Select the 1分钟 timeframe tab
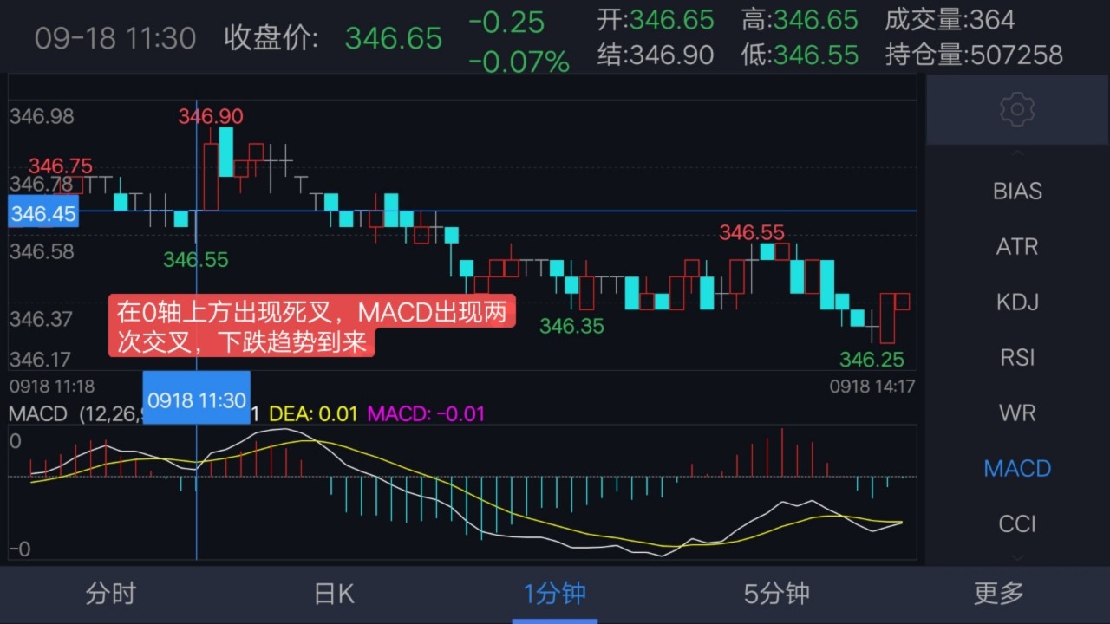Viewport: 1110px width, 624px height. point(555,594)
